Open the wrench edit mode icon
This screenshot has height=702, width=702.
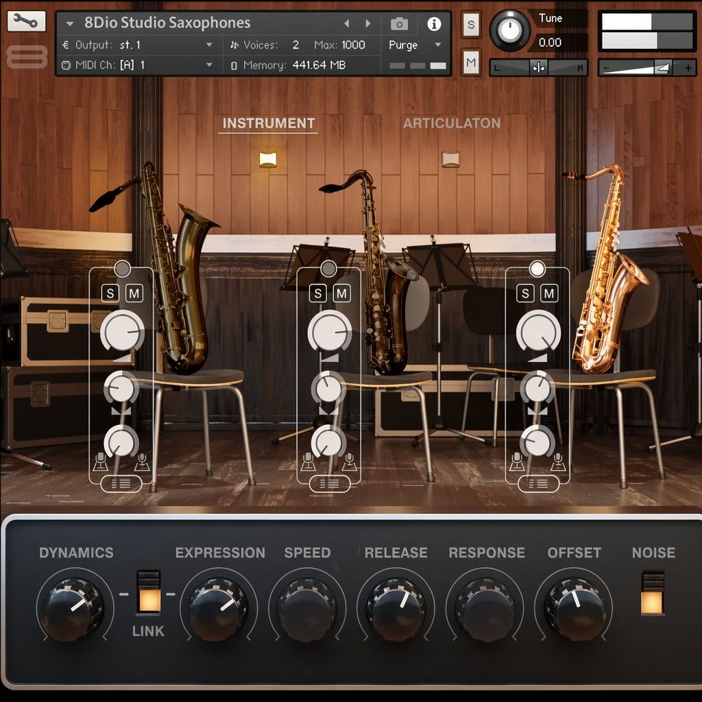pos(27,21)
